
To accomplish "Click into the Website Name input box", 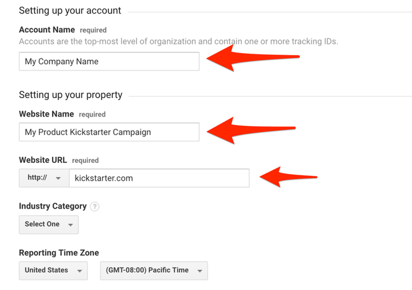I will click(x=109, y=132).
